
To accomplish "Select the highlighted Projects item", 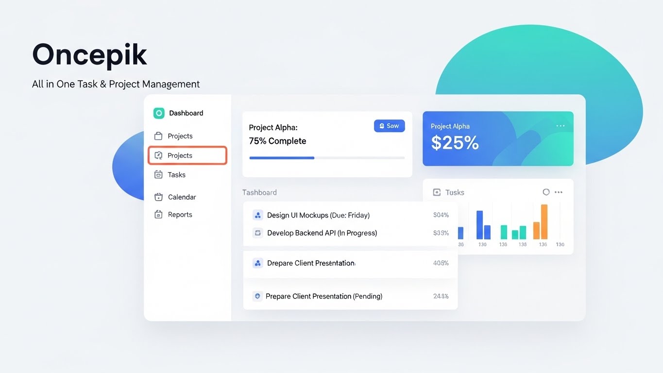I will (187, 155).
